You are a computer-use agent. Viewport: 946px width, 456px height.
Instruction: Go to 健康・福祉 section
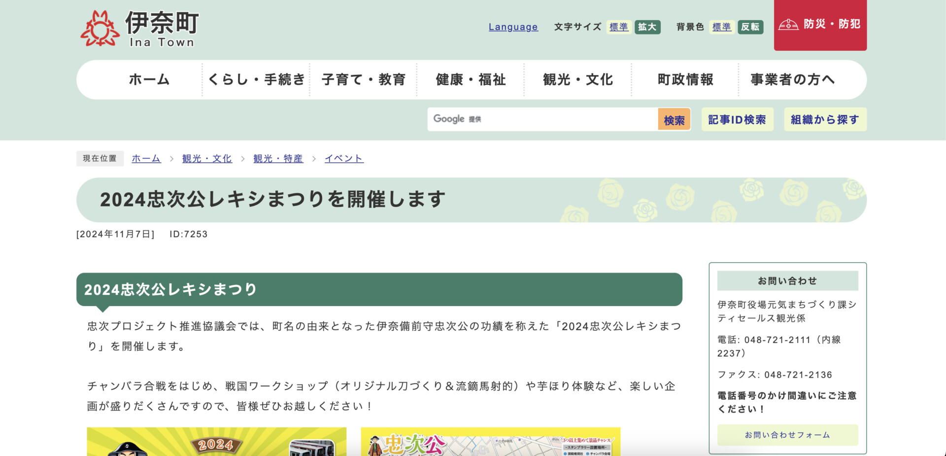tap(471, 80)
